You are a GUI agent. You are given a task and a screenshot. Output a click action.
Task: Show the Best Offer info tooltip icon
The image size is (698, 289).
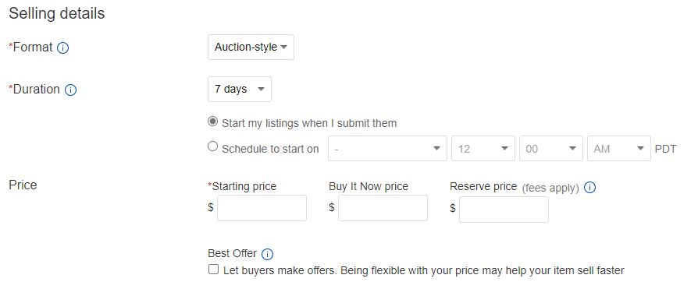(x=267, y=255)
